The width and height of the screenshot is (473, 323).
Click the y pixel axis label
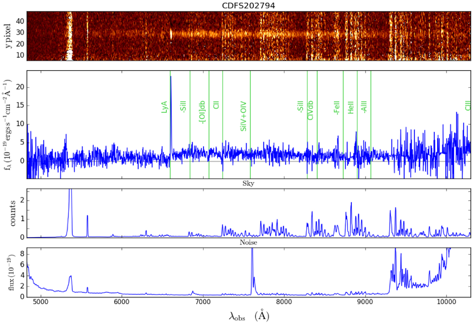[9, 36]
